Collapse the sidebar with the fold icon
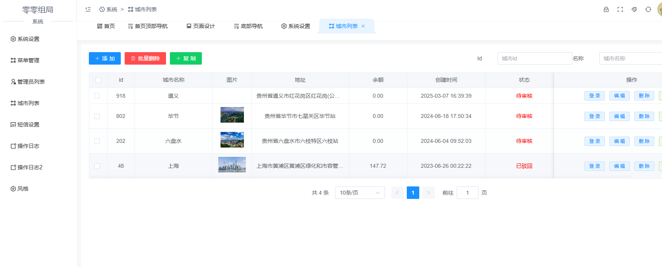Image resolution: width=662 pixels, height=267 pixels. (88, 9)
